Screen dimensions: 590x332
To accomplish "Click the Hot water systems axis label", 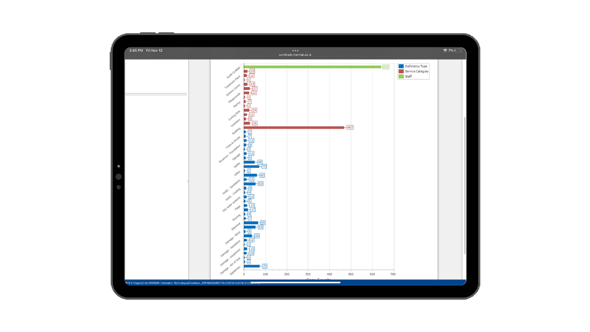I will [x=232, y=204].
